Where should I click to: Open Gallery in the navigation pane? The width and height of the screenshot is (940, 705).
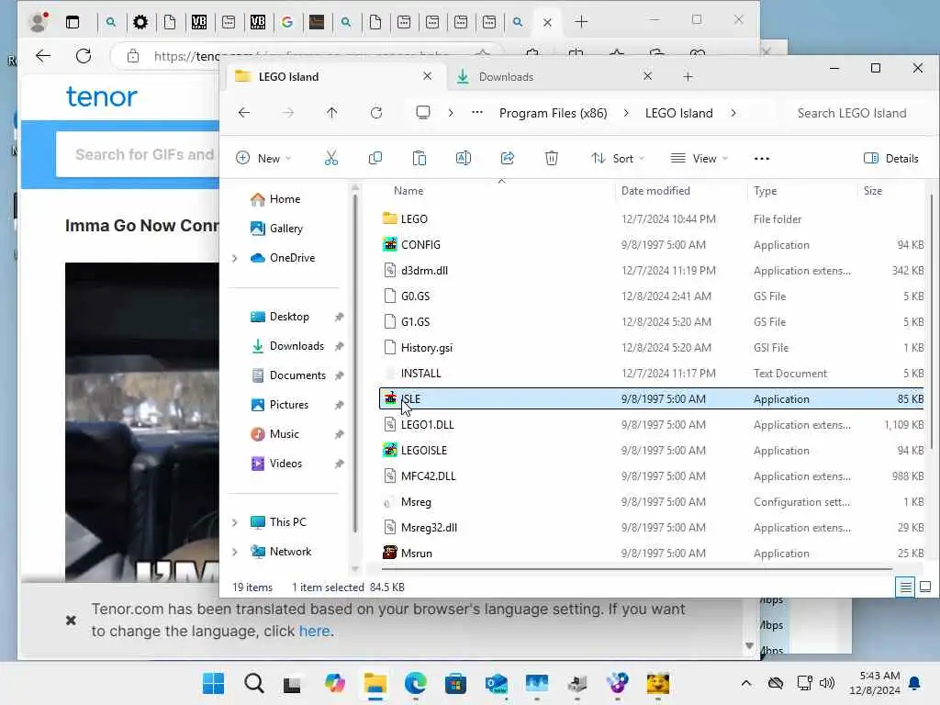tap(286, 229)
